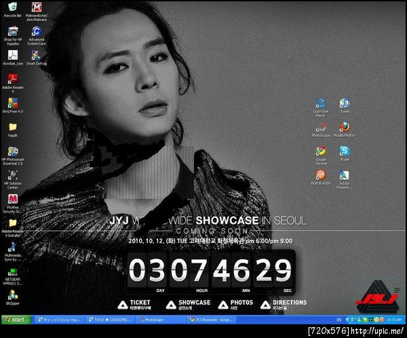Switch to TVXQ CASSIOPEIA taskbar window
407x338 pixels.
click(110, 320)
